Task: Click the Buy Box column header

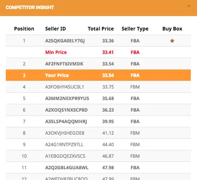Action: click(x=172, y=29)
